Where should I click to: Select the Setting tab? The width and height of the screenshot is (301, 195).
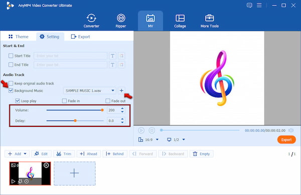pos(50,37)
